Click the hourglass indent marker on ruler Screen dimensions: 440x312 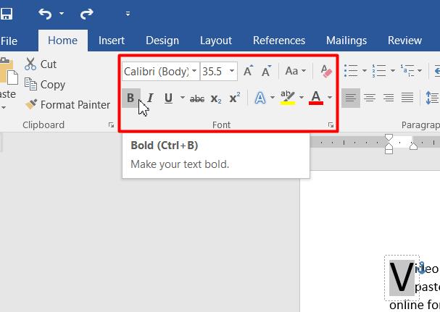[x=389, y=144]
